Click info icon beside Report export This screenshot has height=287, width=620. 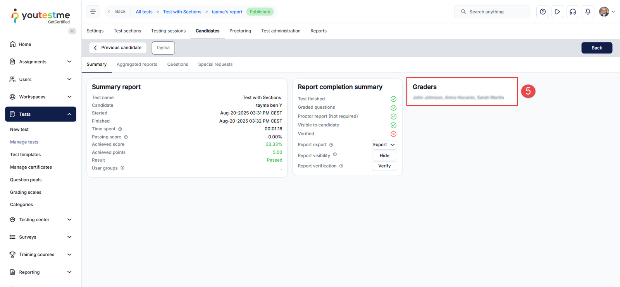pyautogui.click(x=331, y=145)
